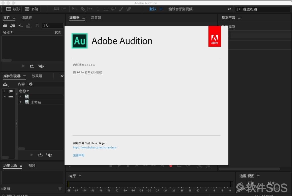Open the 媒体浏览器 panel menu
Image resolution: width=292 pixels, height=196 pixels.
point(25,76)
